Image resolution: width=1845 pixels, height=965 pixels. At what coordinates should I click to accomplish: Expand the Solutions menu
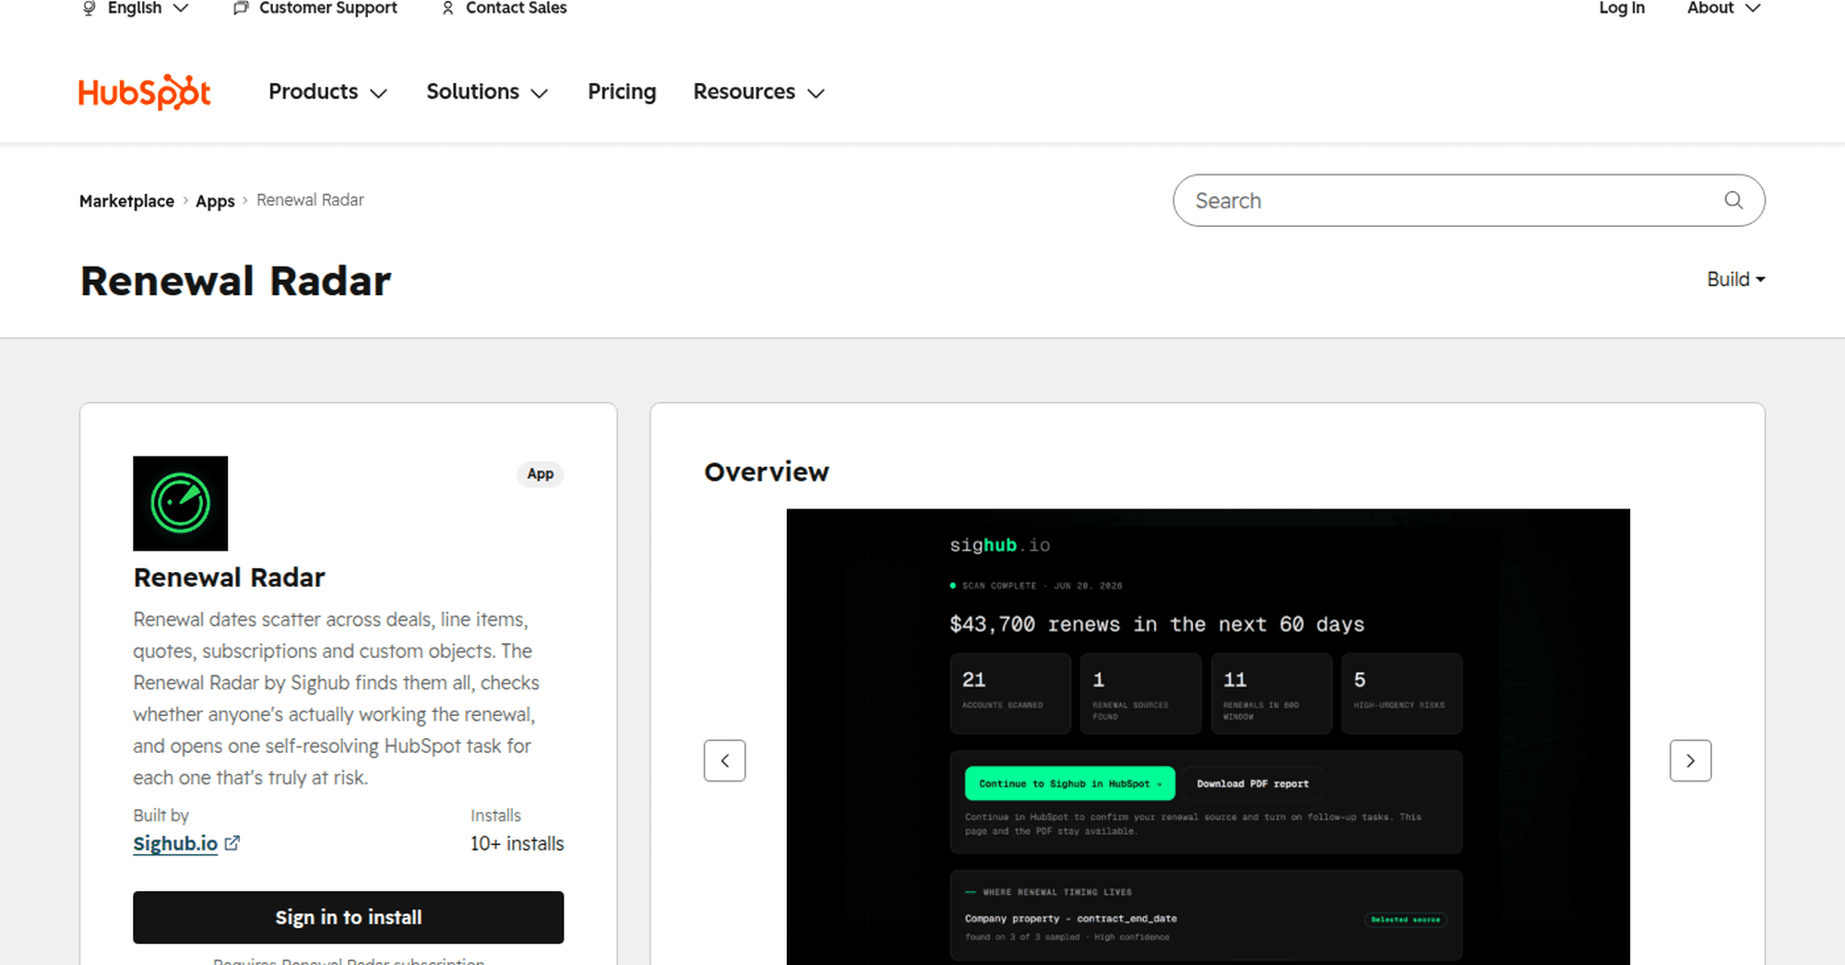487,92
